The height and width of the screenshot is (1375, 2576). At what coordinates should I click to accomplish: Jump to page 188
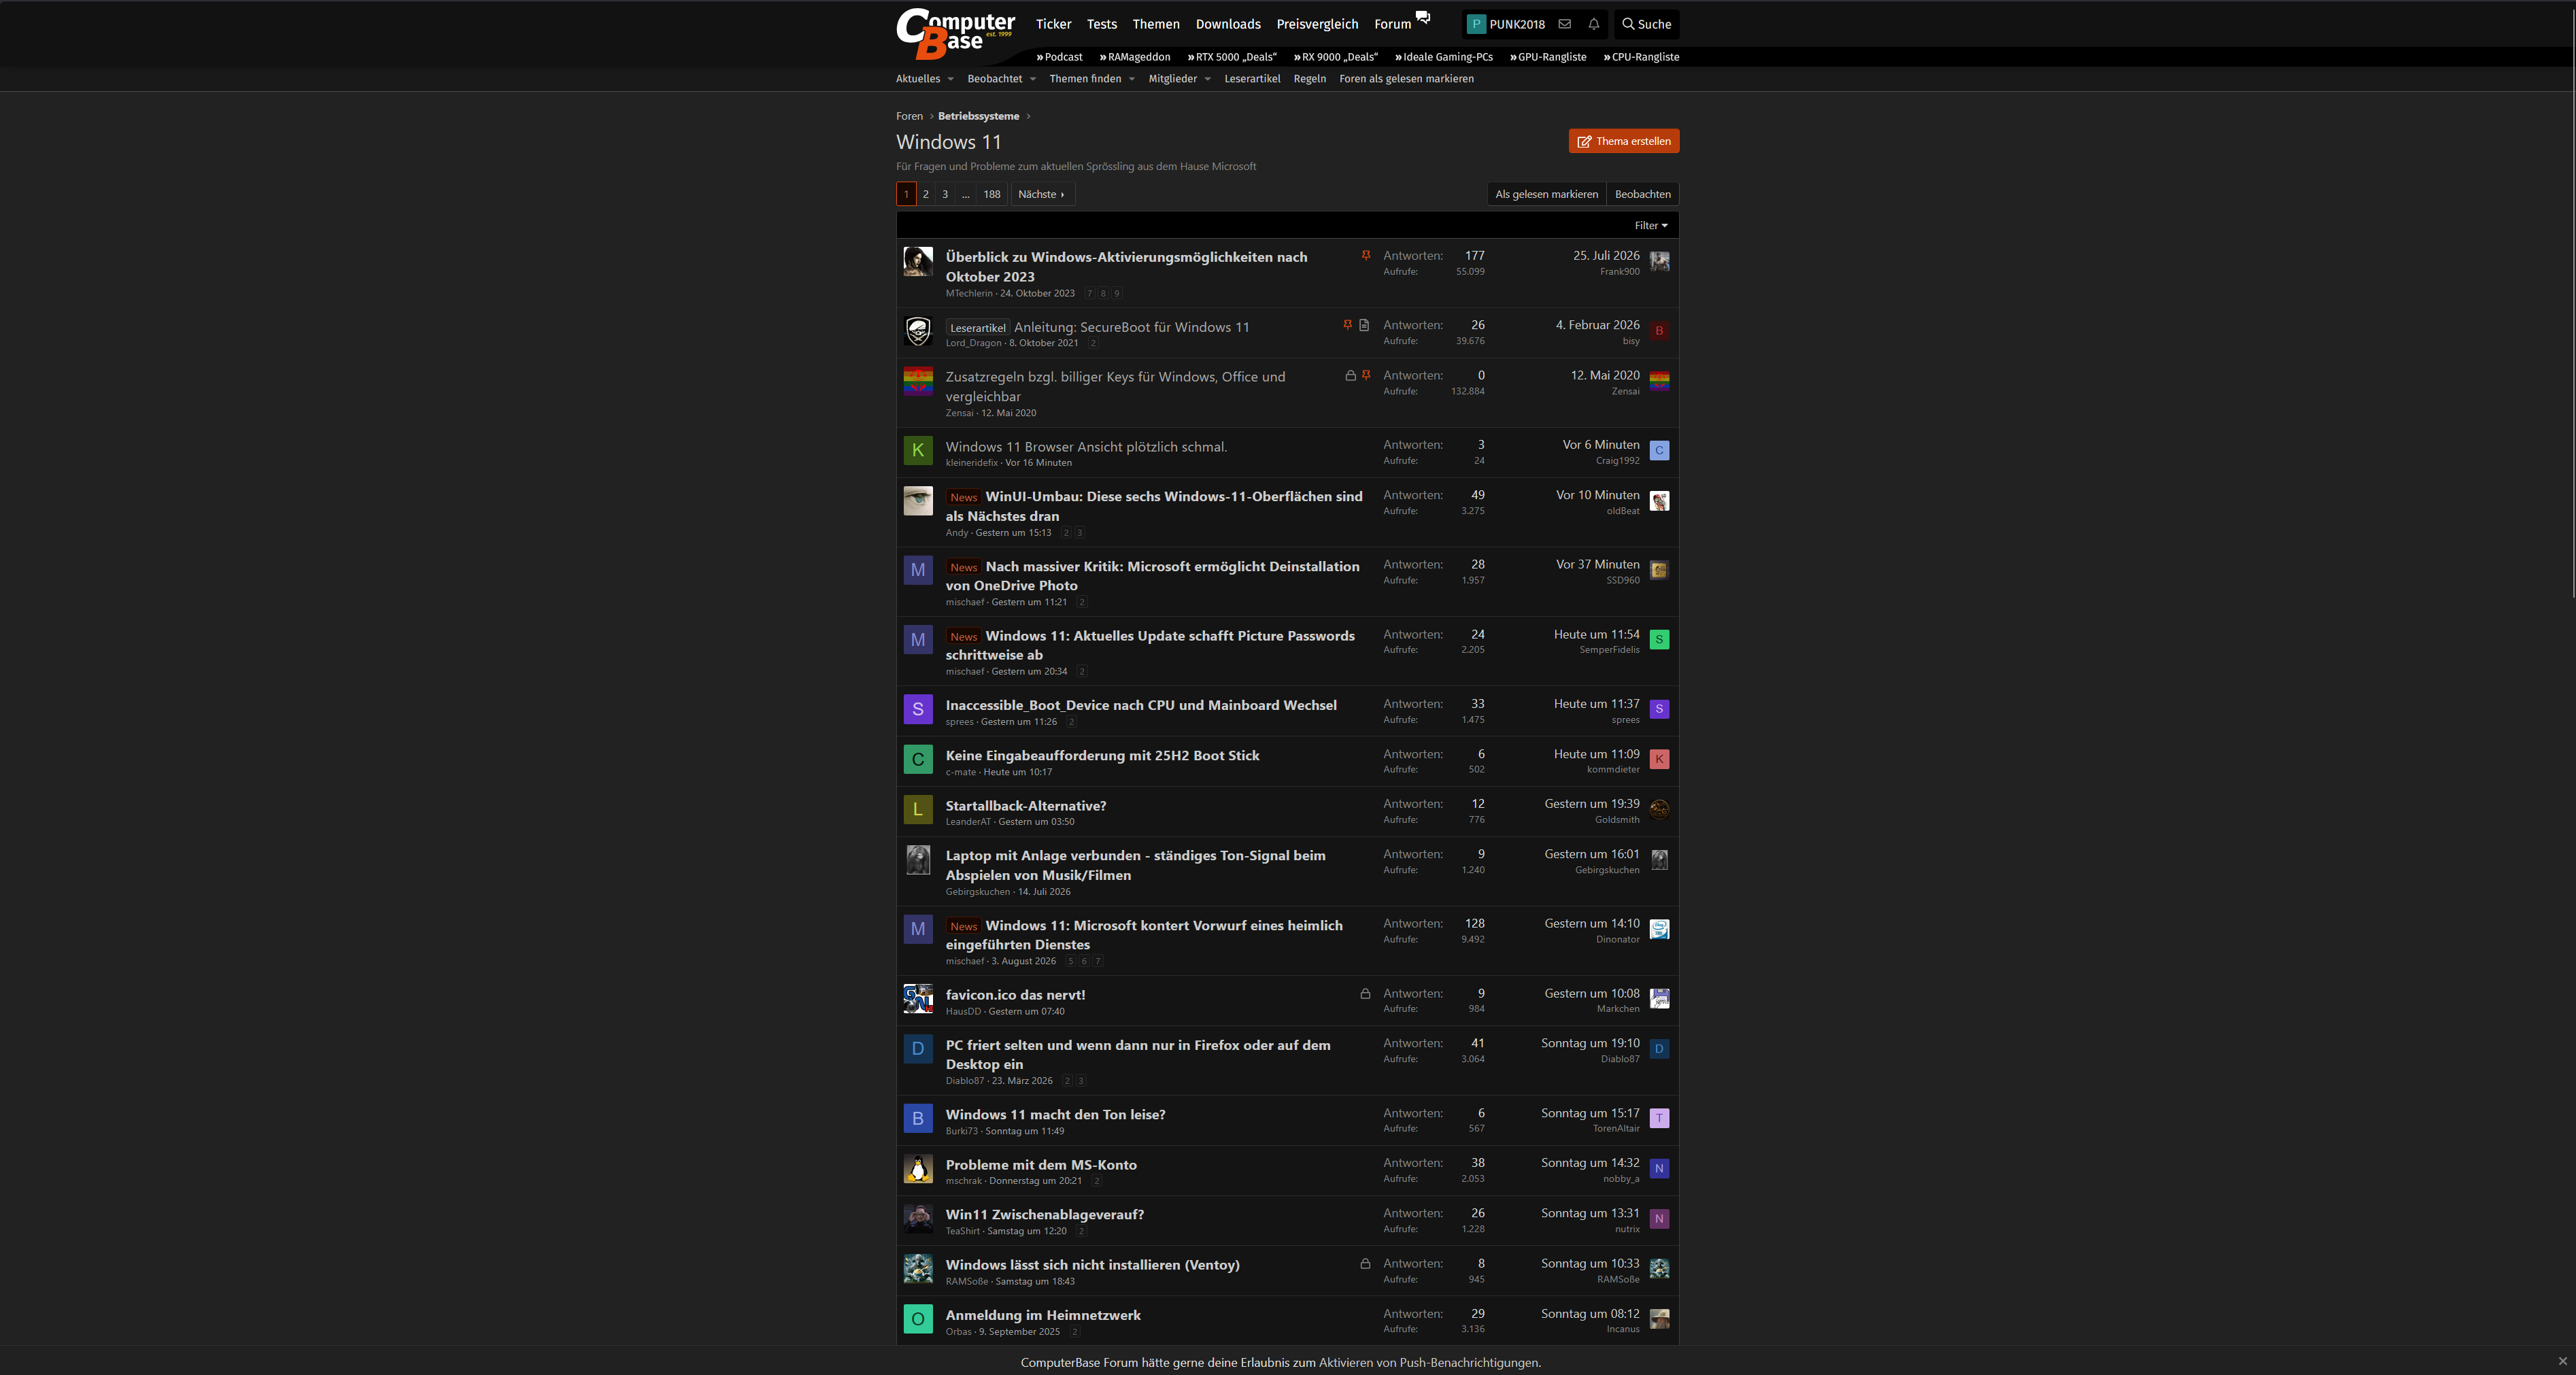click(x=992, y=194)
